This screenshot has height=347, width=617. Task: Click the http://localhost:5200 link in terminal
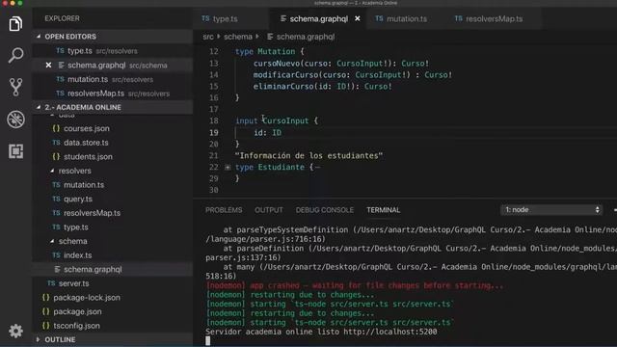pyautogui.click(x=389, y=332)
